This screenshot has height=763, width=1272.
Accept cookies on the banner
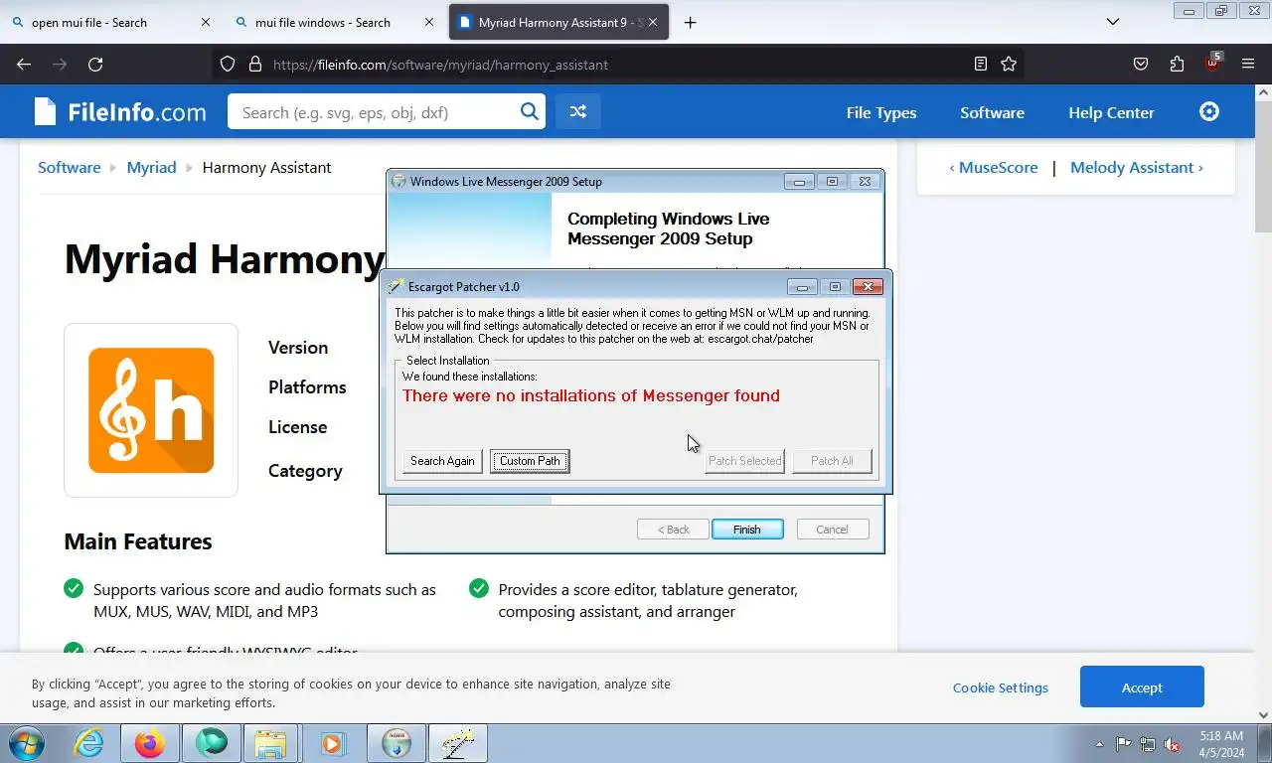coord(1142,687)
